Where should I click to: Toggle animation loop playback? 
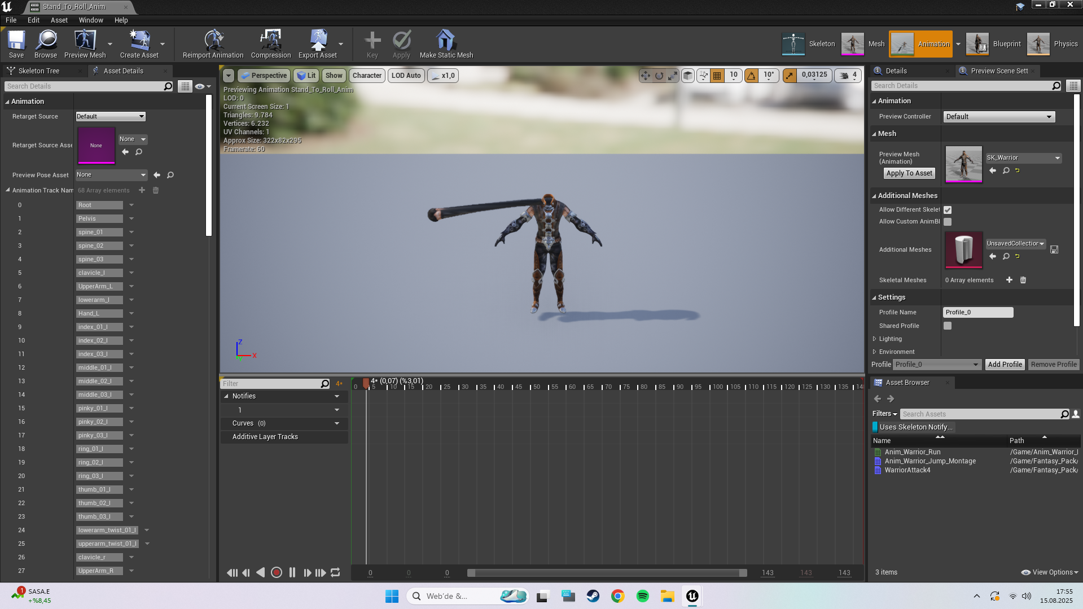(x=335, y=572)
